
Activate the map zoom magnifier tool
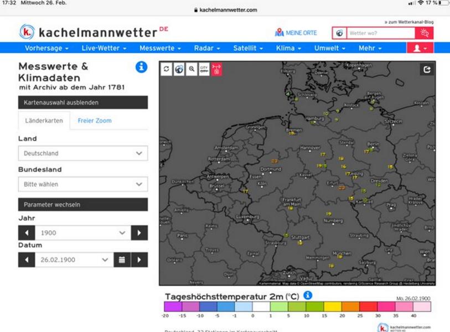(192, 69)
